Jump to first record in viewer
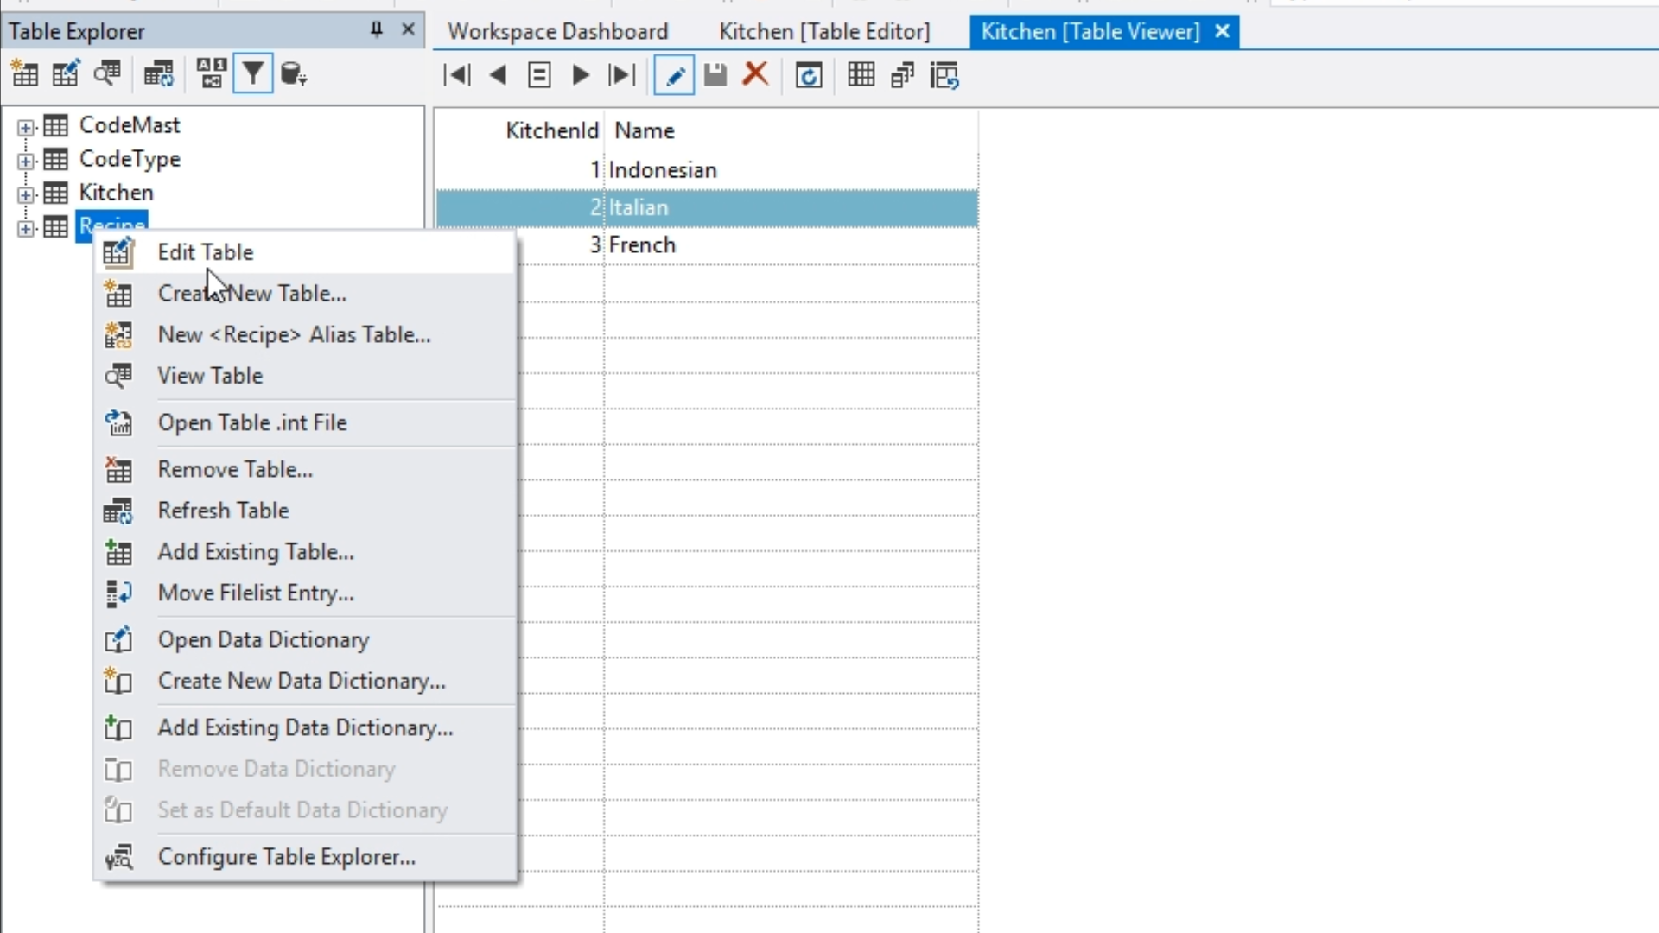 pos(456,76)
